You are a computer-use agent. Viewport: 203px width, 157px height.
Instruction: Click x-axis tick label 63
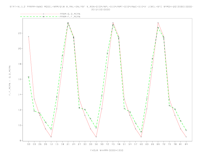(147, 144)
